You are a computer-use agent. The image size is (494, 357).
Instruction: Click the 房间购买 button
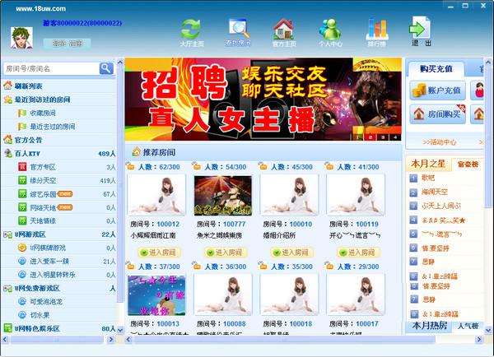(437, 114)
